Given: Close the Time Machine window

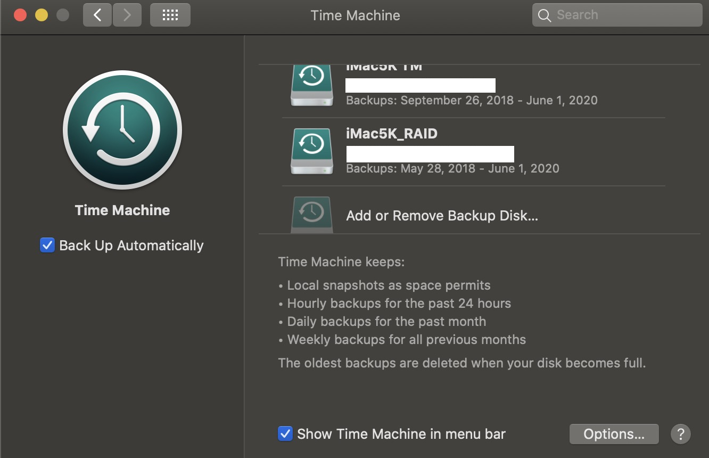Looking at the screenshot, I should click(x=20, y=15).
